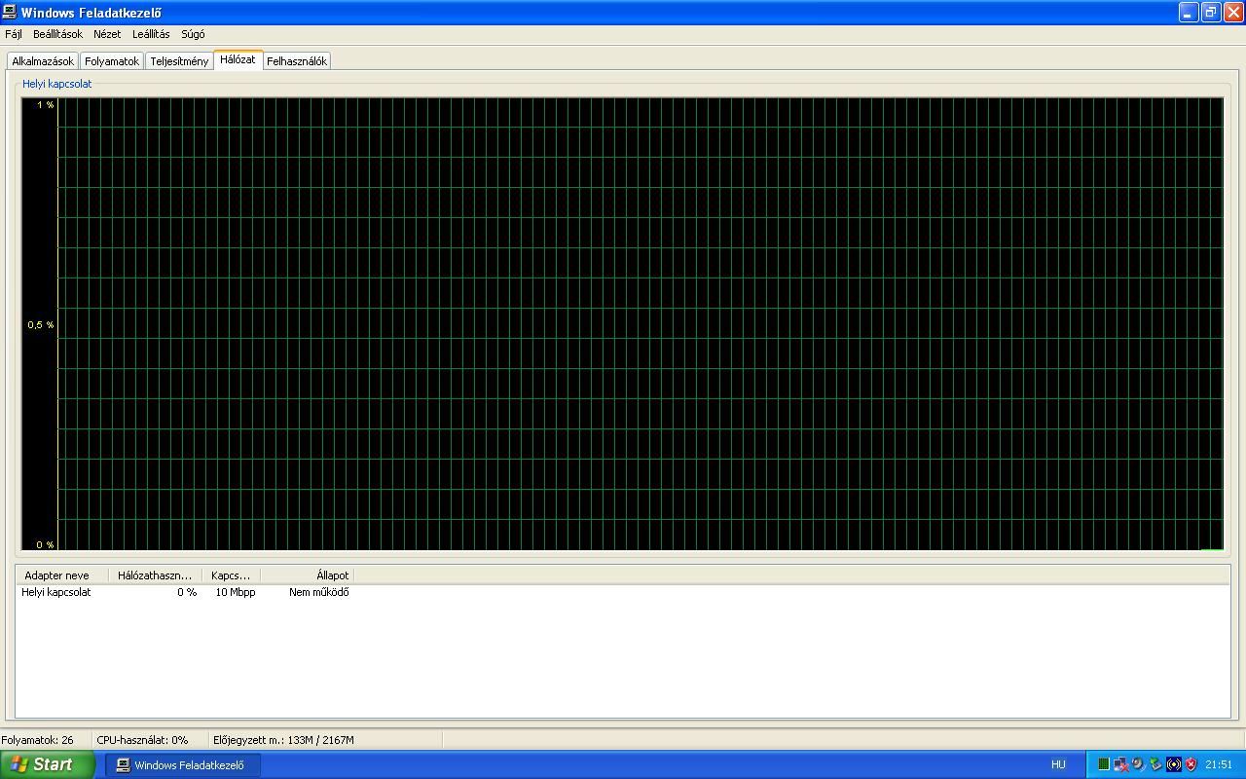This screenshot has width=1246, height=779.
Task: Click the Nem működő status cell
Action: [x=318, y=592]
